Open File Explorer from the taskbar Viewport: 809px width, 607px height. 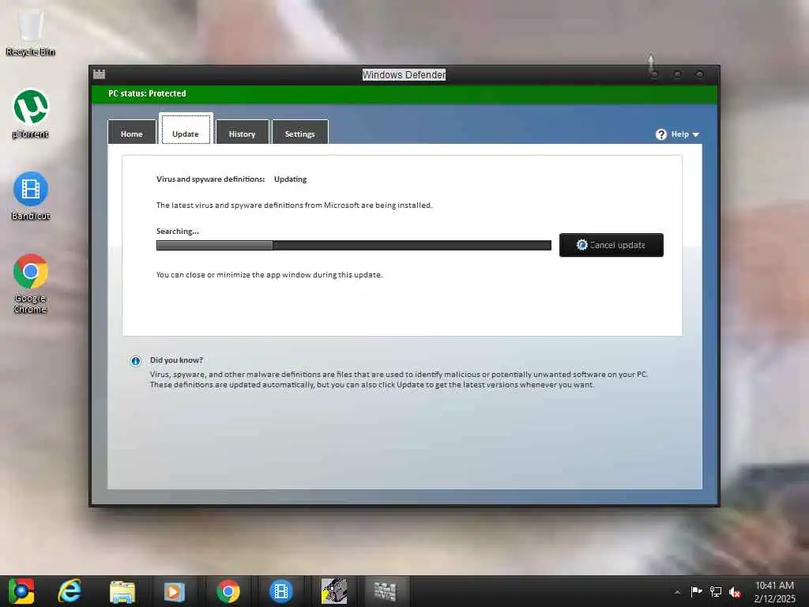(x=122, y=591)
